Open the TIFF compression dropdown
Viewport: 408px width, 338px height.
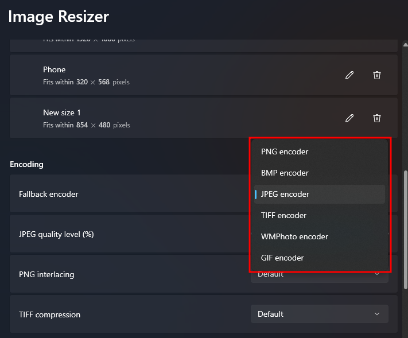tap(319, 314)
